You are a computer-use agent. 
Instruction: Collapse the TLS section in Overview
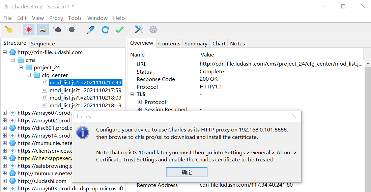click(x=132, y=94)
